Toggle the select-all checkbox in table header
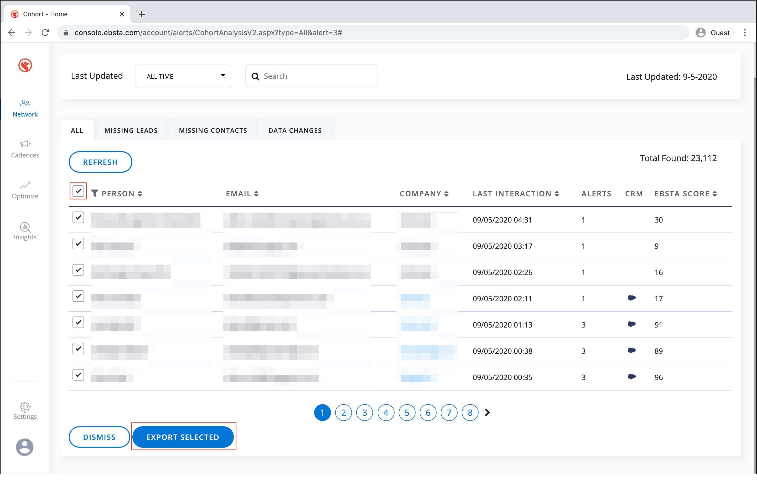The width and height of the screenshot is (757, 485). [78, 191]
